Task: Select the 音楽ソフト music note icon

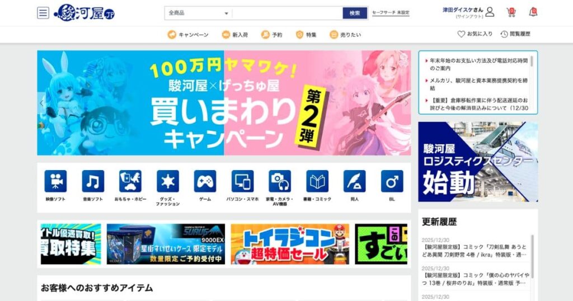Action: [x=93, y=181]
